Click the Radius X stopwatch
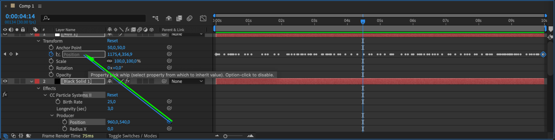 (x=65, y=129)
